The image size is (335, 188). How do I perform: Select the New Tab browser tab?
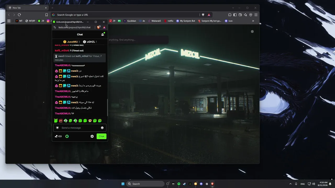click(27, 8)
